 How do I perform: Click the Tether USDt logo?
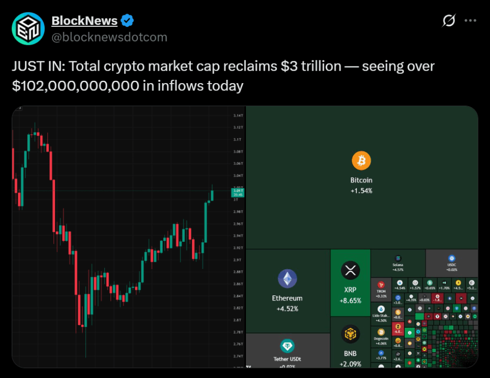pyautogui.click(x=287, y=346)
